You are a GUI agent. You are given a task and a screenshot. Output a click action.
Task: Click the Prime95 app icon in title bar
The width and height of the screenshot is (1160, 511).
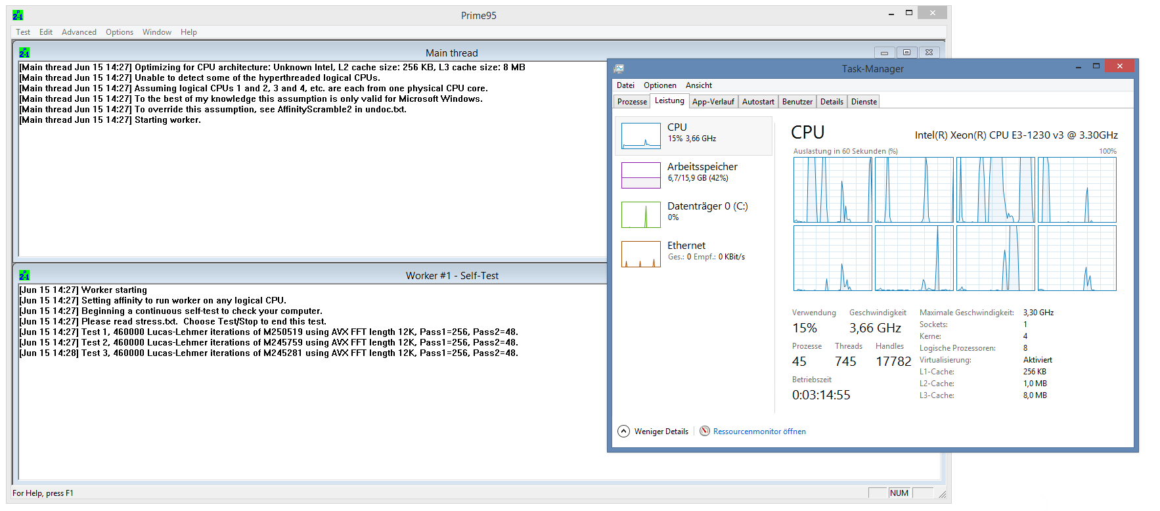18,15
